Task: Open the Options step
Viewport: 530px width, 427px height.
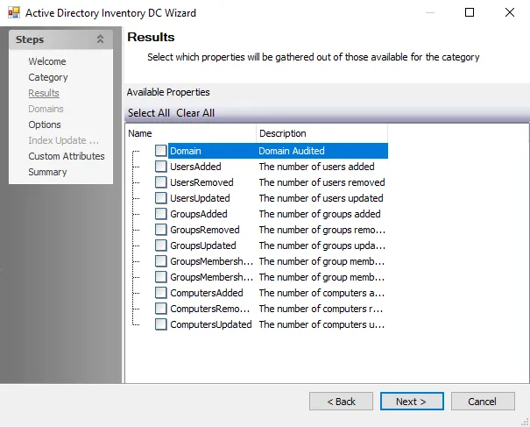Action: (x=45, y=125)
